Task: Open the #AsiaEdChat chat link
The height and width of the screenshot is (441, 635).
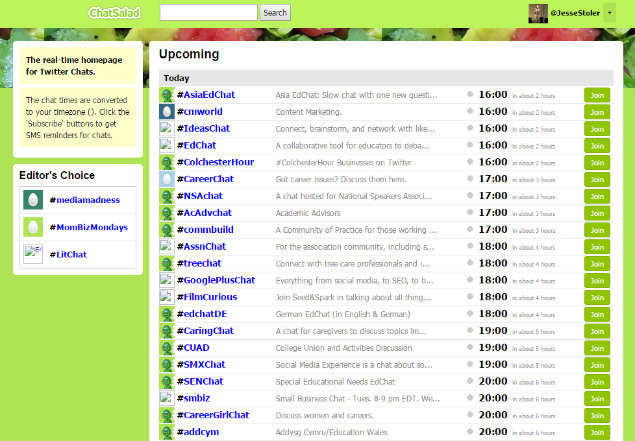Action: [206, 95]
